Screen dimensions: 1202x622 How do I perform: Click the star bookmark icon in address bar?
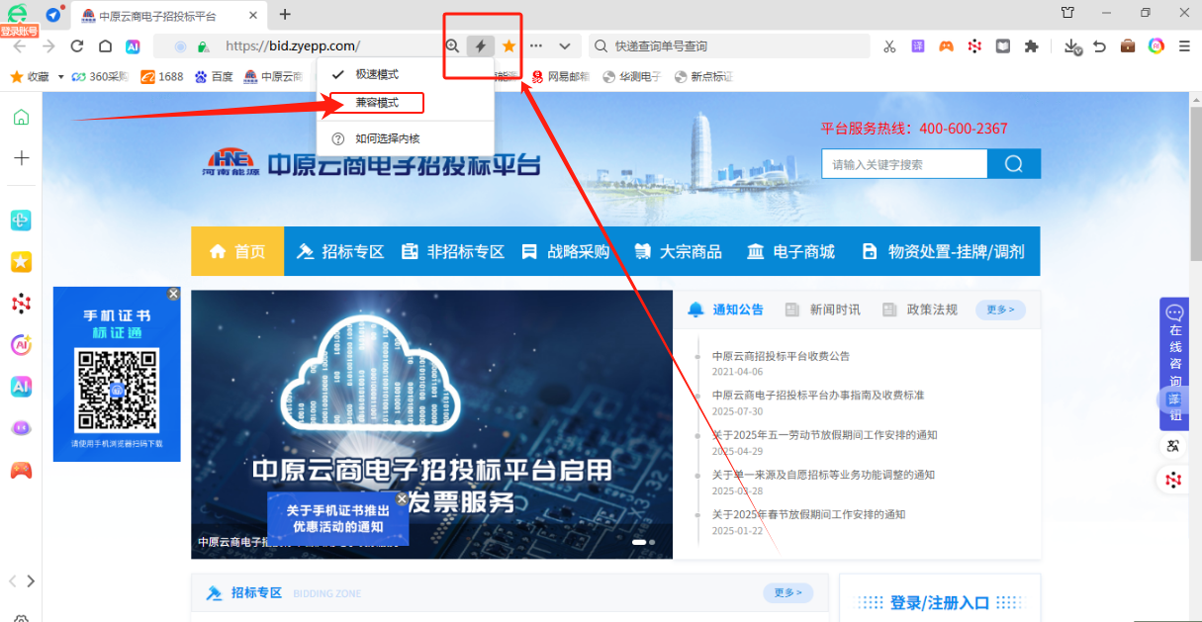point(509,46)
